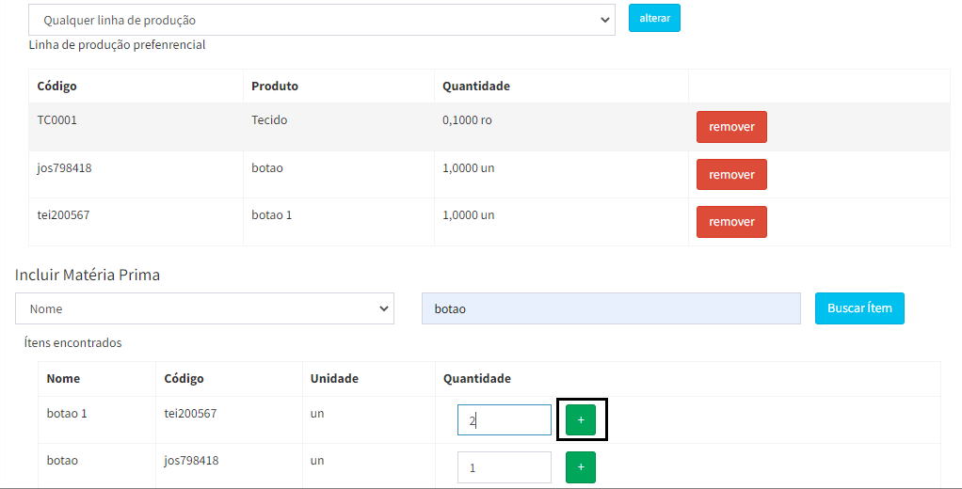Click the Linha de produção prefenrencial label
The image size is (962, 489).
pyautogui.click(x=117, y=45)
